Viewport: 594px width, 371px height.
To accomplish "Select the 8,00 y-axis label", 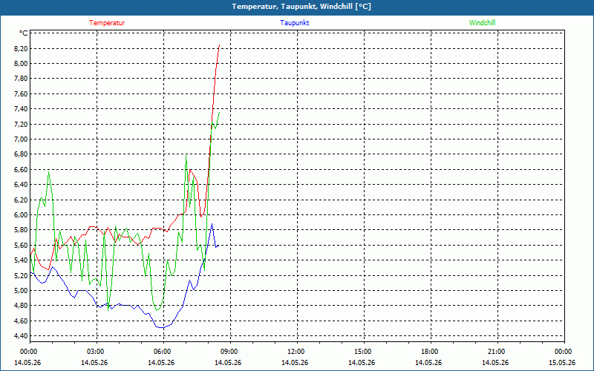I will 22,64.
